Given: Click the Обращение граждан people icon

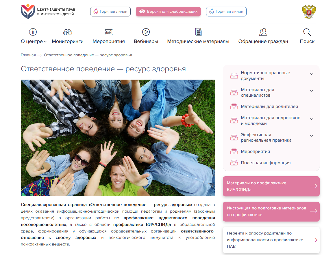Looking at the screenshot, I should point(263,32).
